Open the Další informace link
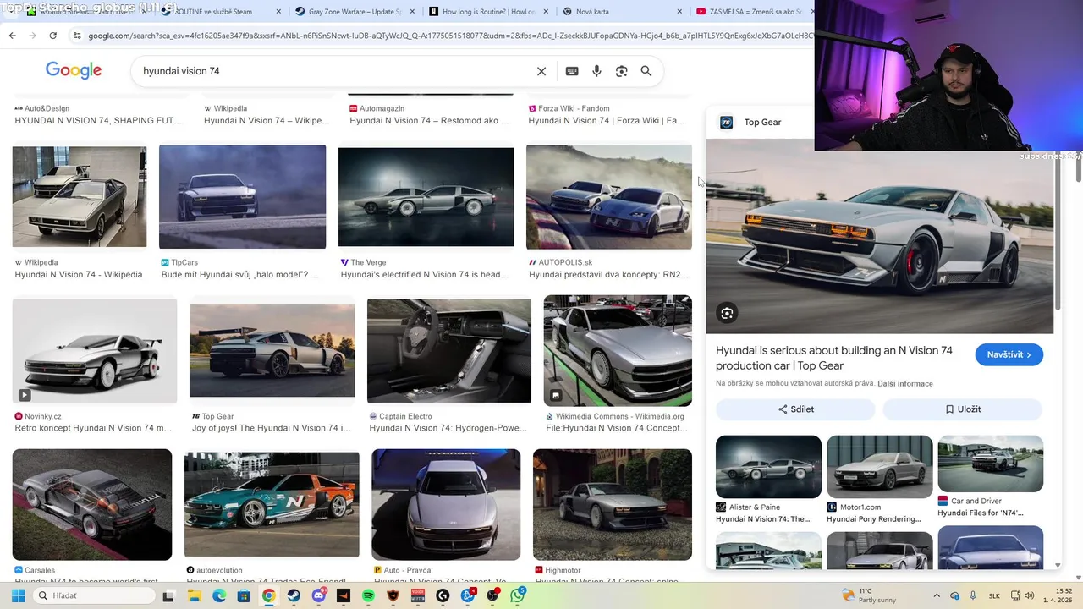Screen dimensions: 1083x609 pos(904,384)
